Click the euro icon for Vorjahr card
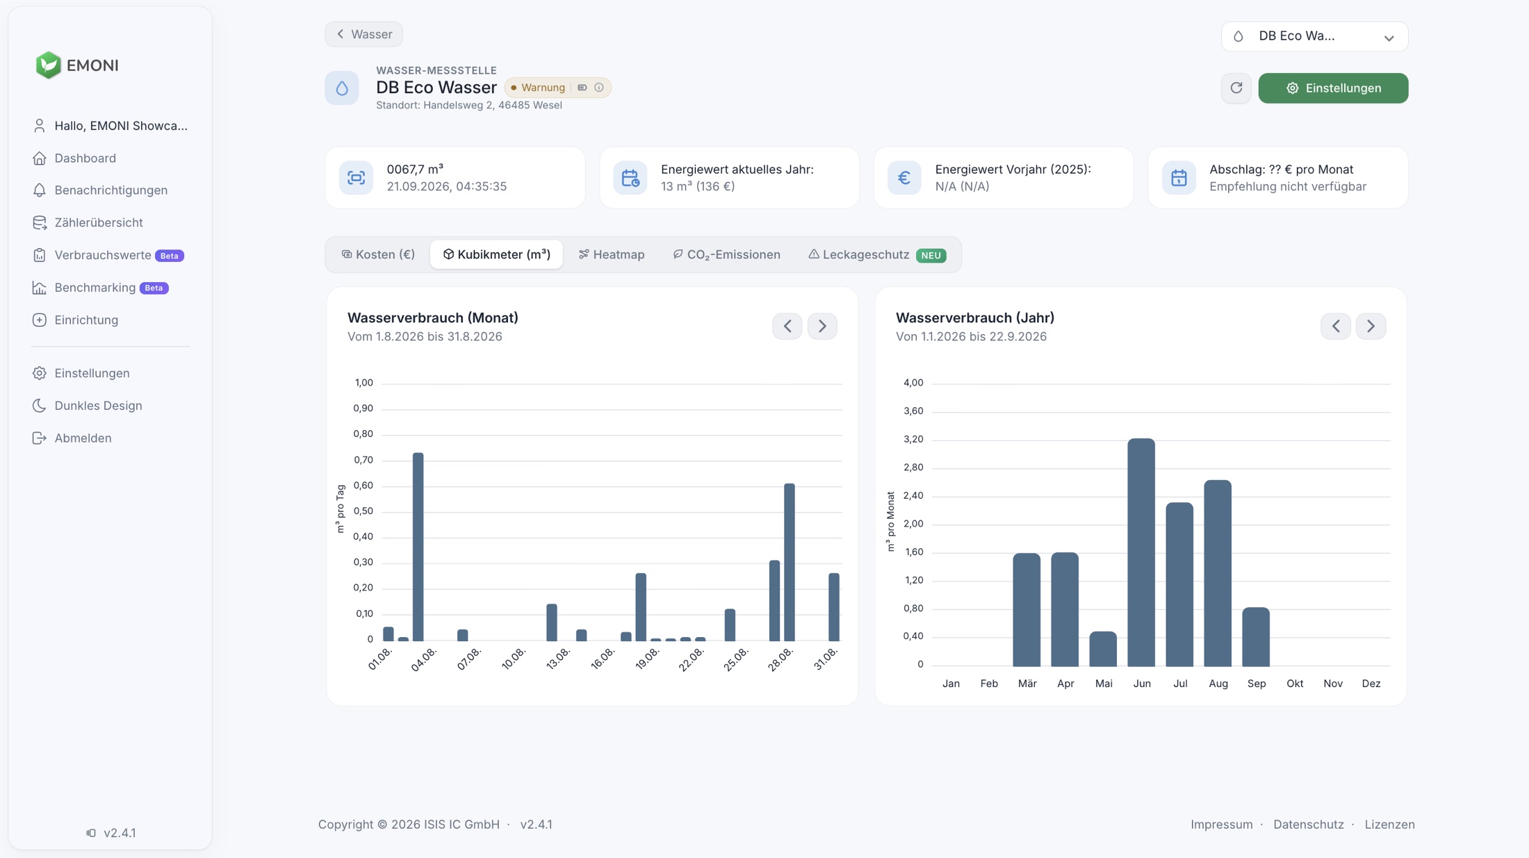 point(904,178)
